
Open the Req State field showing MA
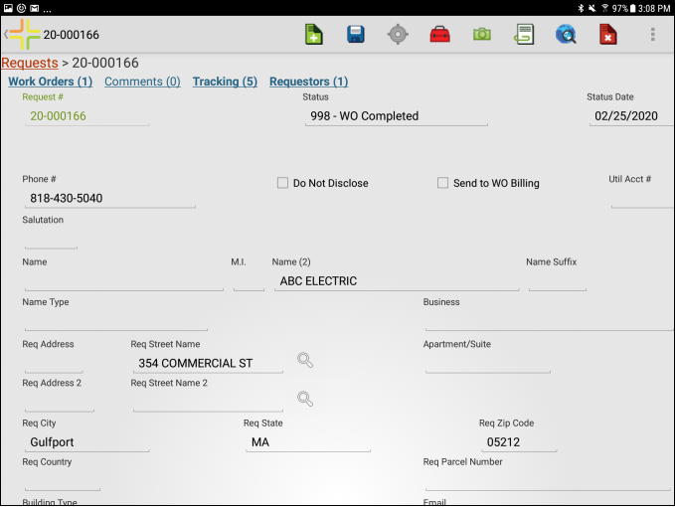pos(308,442)
